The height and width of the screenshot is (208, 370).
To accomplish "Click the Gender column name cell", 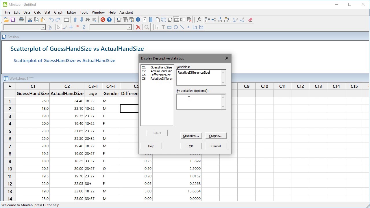I will coord(111,94).
